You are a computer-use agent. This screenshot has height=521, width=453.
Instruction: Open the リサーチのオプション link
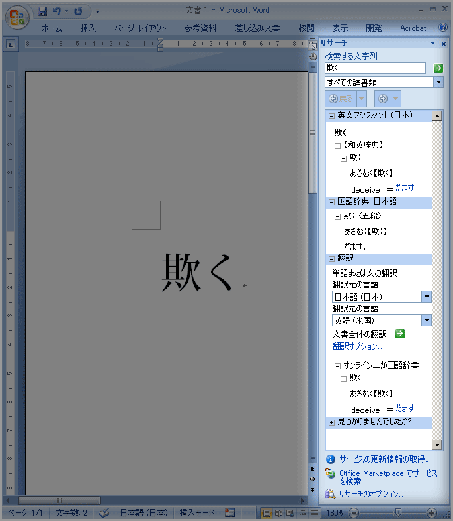pos(371,494)
